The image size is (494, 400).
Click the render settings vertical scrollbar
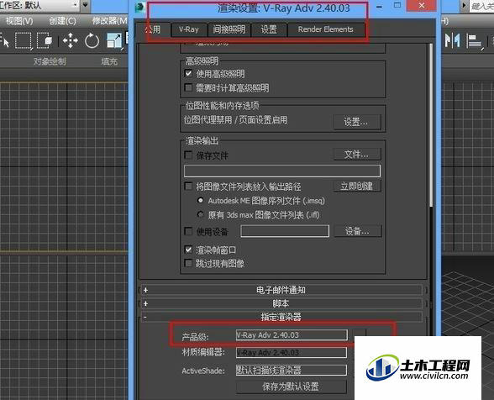click(431, 126)
